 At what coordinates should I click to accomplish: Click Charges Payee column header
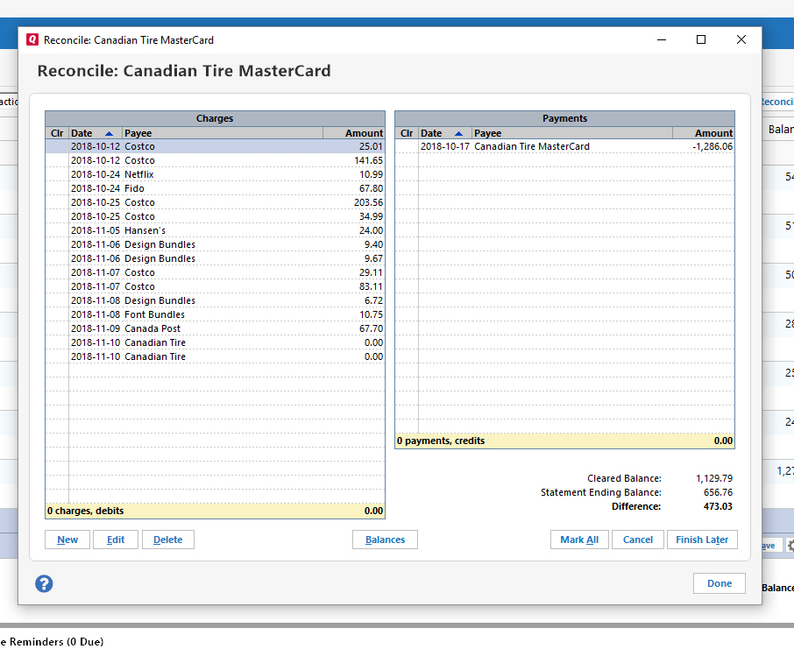(x=223, y=133)
